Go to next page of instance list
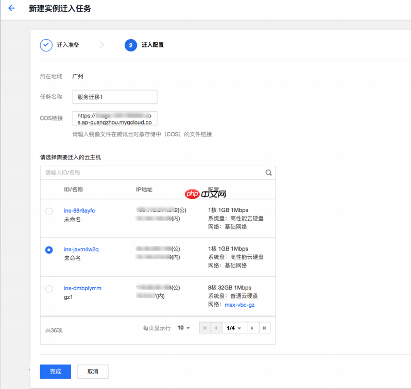Viewport: 411px width, 389px height. [253, 328]
